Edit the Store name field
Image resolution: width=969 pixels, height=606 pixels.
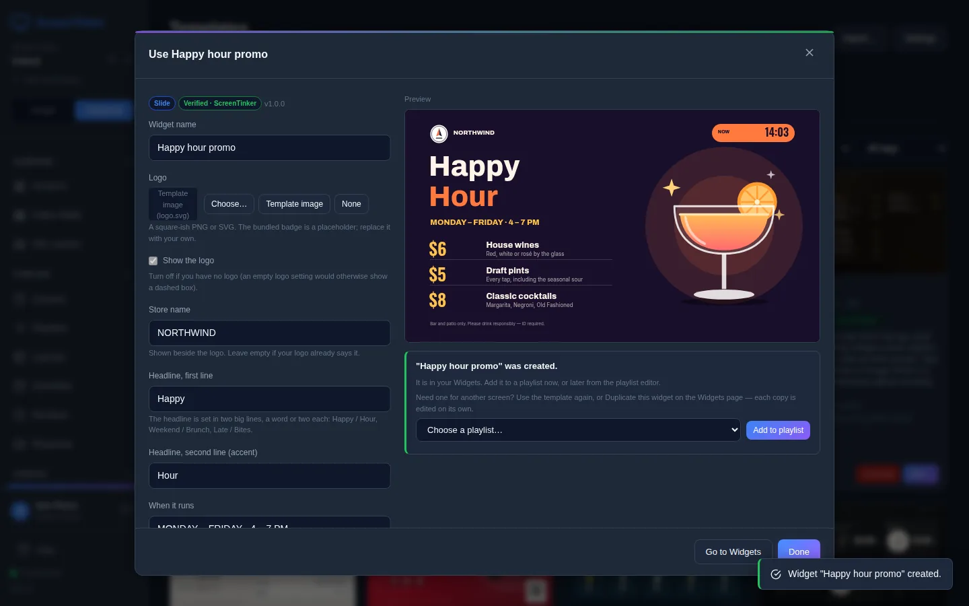tap(269, 333)
